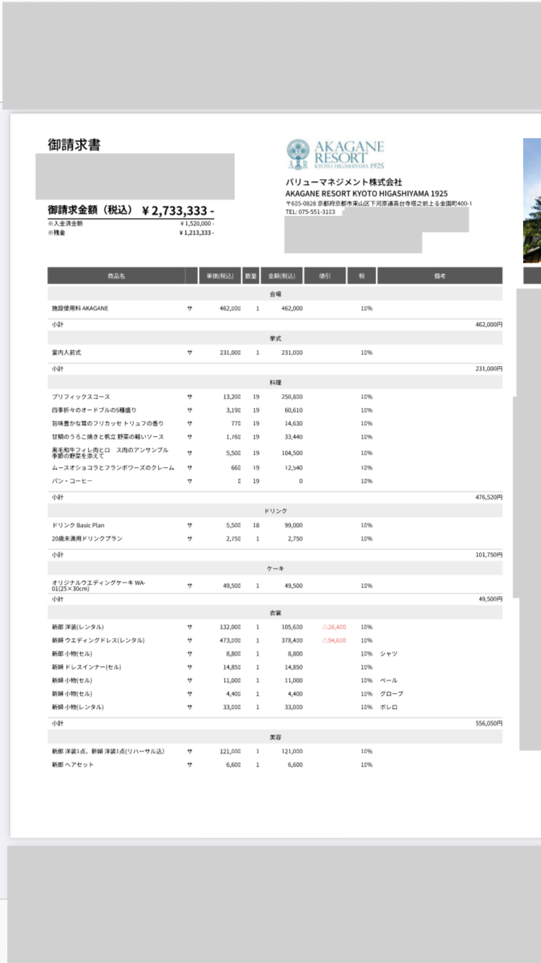This screenshot has height=963, width=541.
Task: Click the TEL: 075-551-3103 line
Action: point(311,212)
